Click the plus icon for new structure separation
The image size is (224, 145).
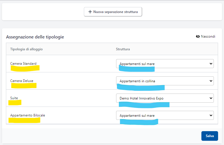pyautogui.click(x=90, y=12)
